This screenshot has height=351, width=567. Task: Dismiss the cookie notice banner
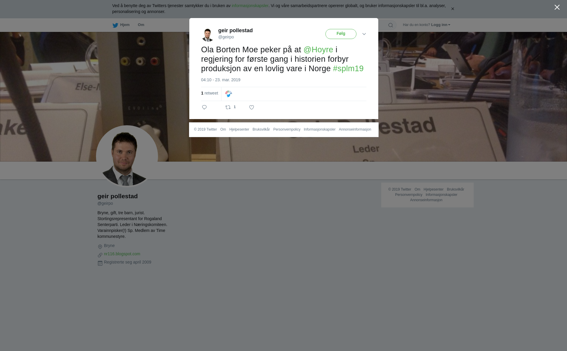point(452,9)
